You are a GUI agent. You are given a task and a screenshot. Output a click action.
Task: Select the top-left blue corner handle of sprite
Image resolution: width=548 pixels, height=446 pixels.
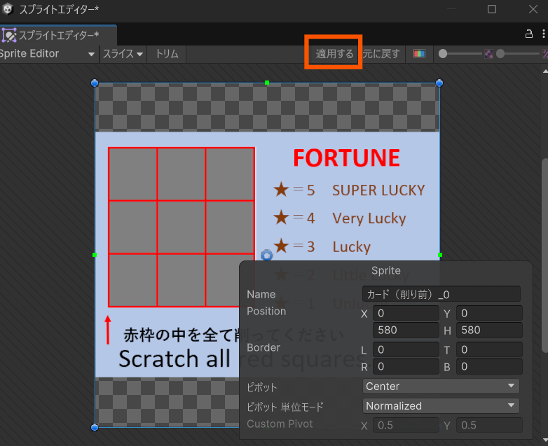click(x=95, y=83)
